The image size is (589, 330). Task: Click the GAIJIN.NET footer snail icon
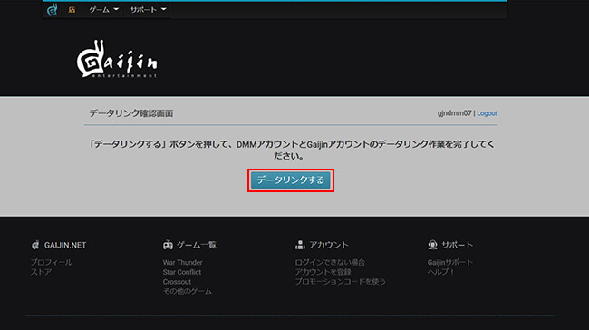35,245
